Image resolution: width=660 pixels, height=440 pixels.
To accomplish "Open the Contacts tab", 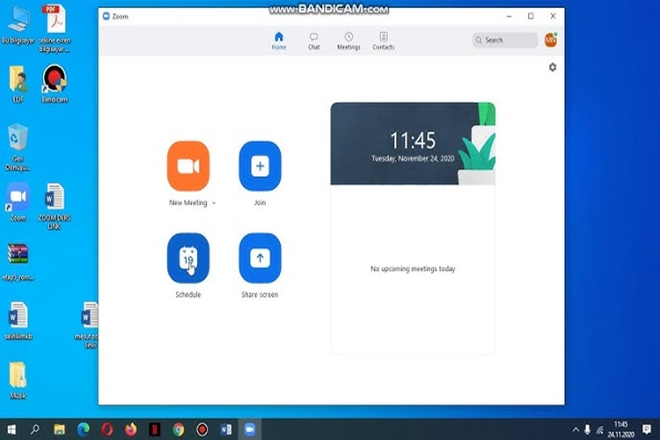I will pyautogui.click(x=384, y=40).
